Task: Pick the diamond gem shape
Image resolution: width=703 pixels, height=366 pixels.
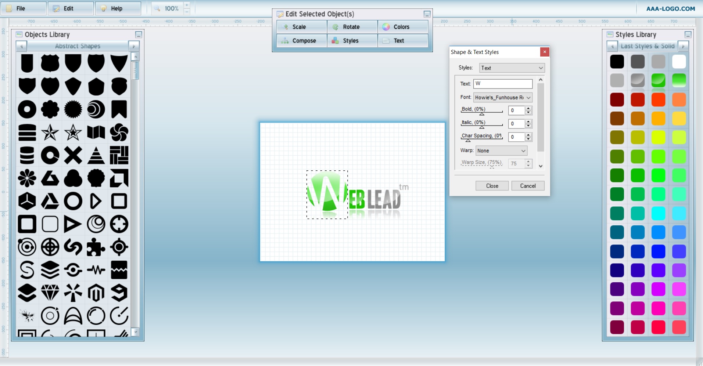Action: pyautogui.click(x=50, y=293)
